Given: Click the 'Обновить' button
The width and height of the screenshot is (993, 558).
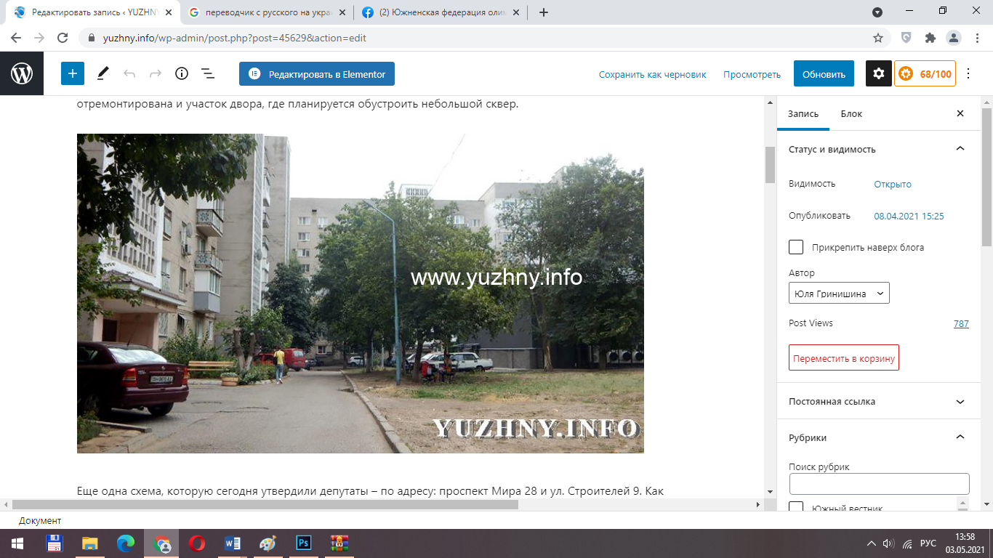Looking at the screenshot, I should (x=824, y=73).
